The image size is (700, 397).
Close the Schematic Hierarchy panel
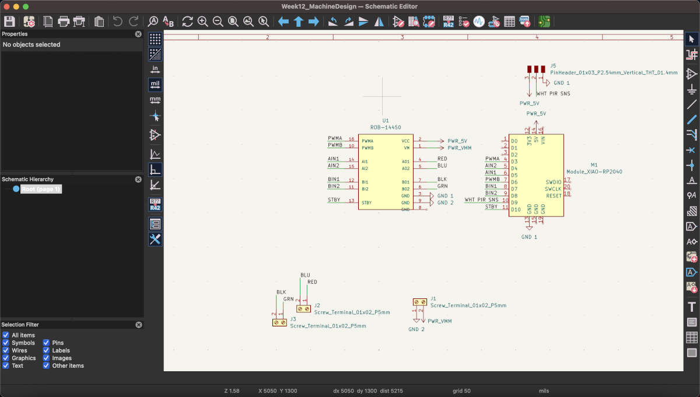pyautogui.click(x=138, y=179)
